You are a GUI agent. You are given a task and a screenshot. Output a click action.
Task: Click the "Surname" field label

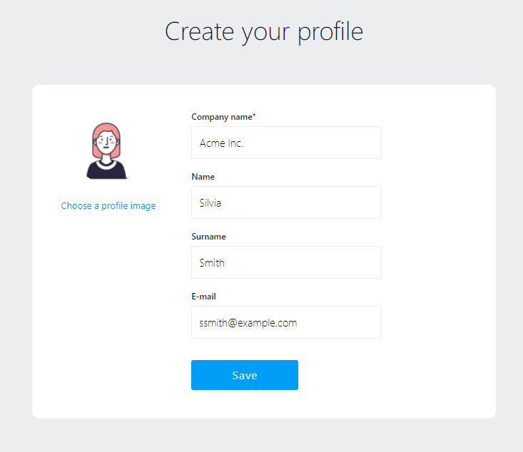click(x=209, y=237)
